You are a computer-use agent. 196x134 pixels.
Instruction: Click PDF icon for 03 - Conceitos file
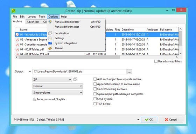[17, 45]
